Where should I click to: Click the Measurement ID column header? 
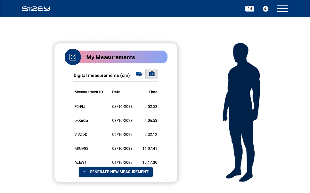click(x=89, y=92)
